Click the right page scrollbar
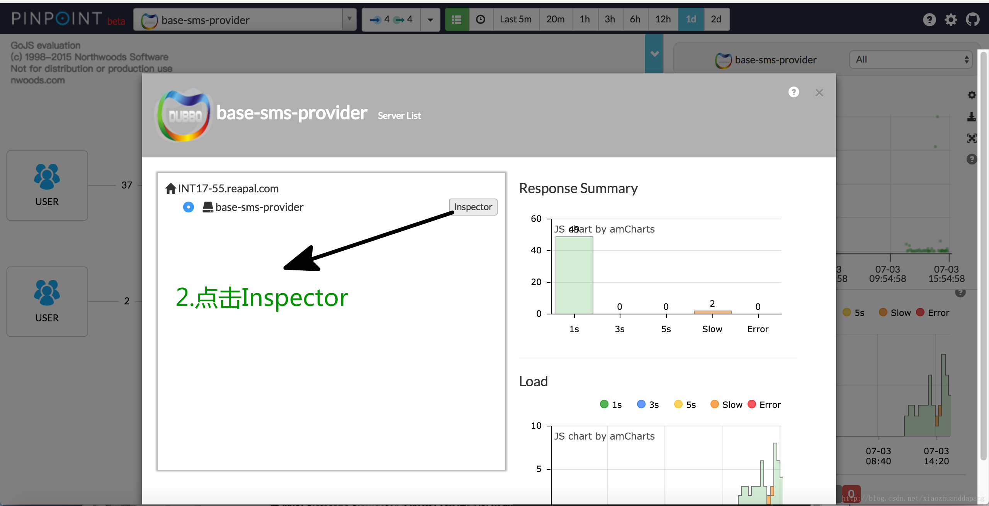This screenshot has height=506, width=989. pyautogui.click(x=984, y=255)
